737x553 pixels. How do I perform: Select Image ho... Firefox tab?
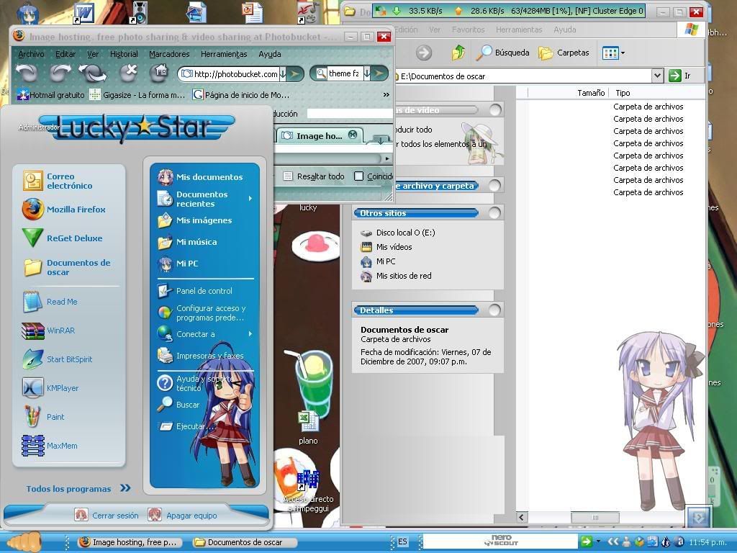coord(319,136)
